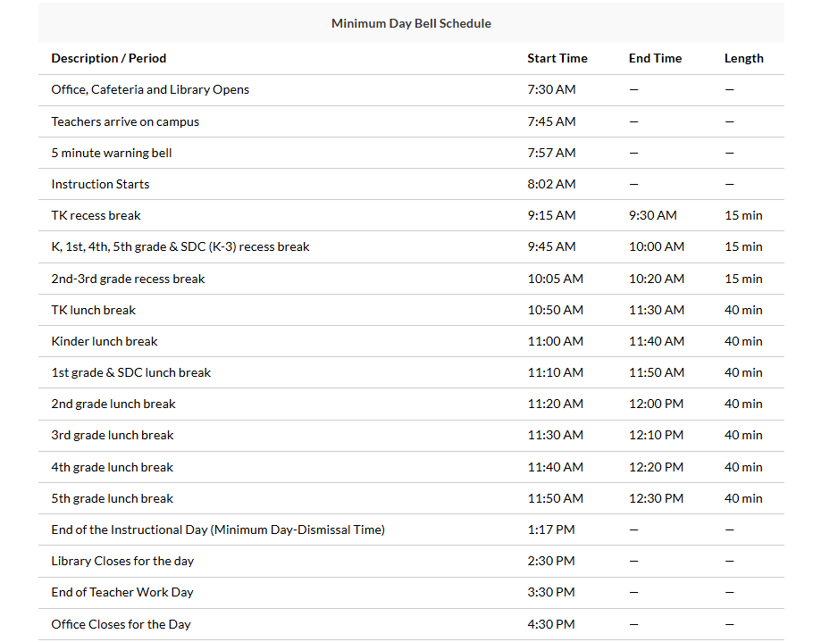The height and width of the screenshot is (642, 821).
Task: Click the Office Closes 4:30 PM time
Action: (x=551, y=624)
